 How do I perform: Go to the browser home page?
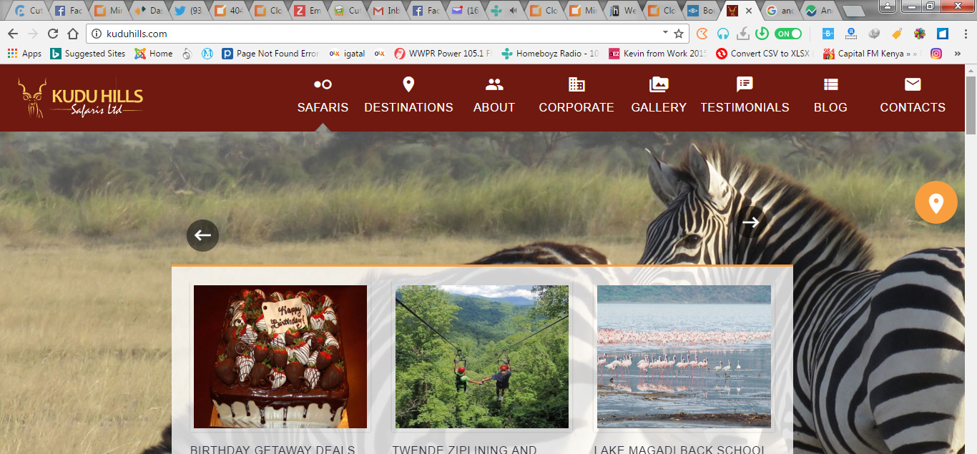(x=73, y=34)
